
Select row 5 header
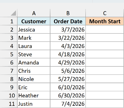point(9,54)
